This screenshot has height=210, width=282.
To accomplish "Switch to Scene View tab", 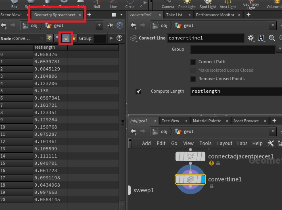I will click(x=10, y=15).
